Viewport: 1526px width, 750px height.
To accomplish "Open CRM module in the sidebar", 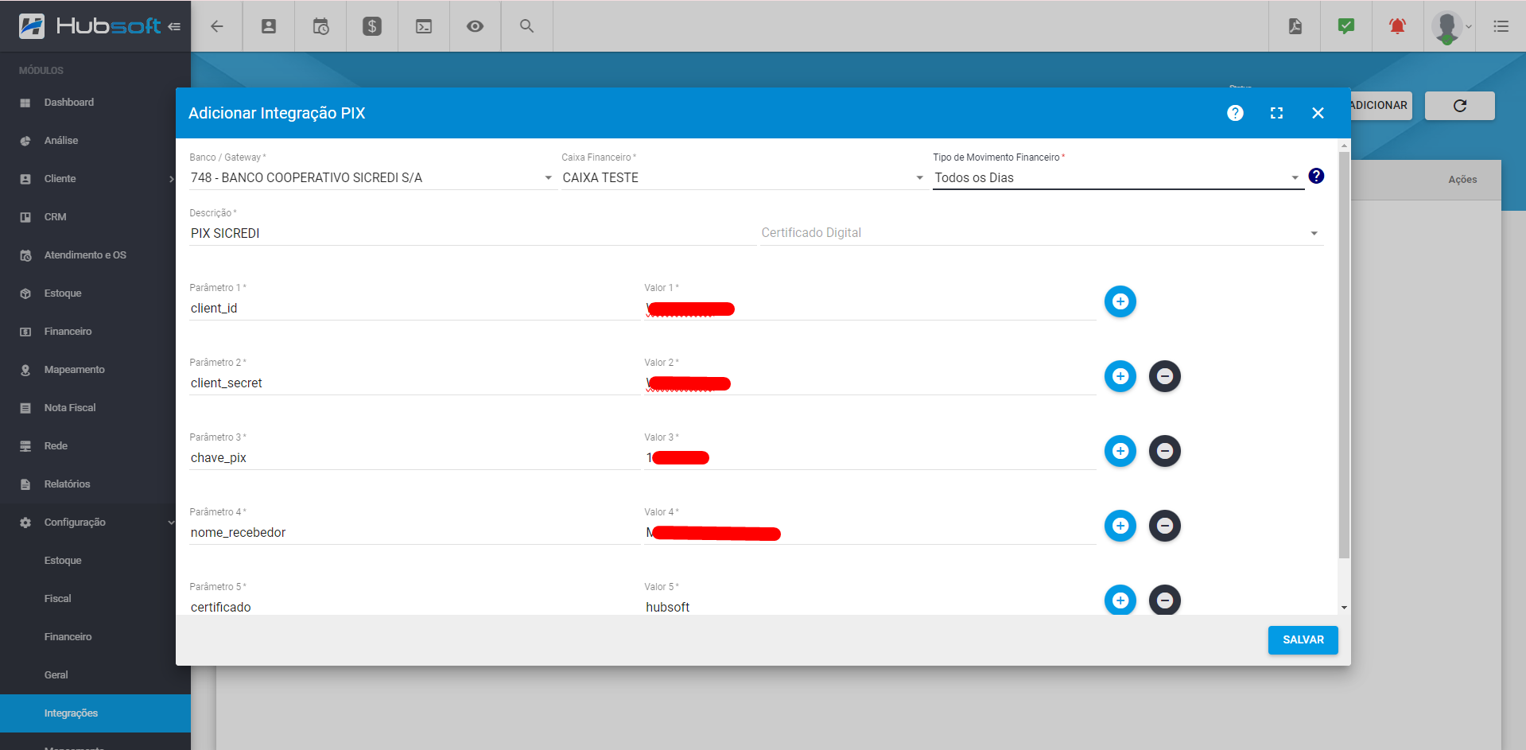I will click(x=95, y=217).
